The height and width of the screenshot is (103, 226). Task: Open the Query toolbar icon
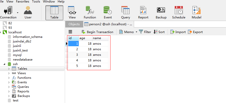tap(125, 13)
